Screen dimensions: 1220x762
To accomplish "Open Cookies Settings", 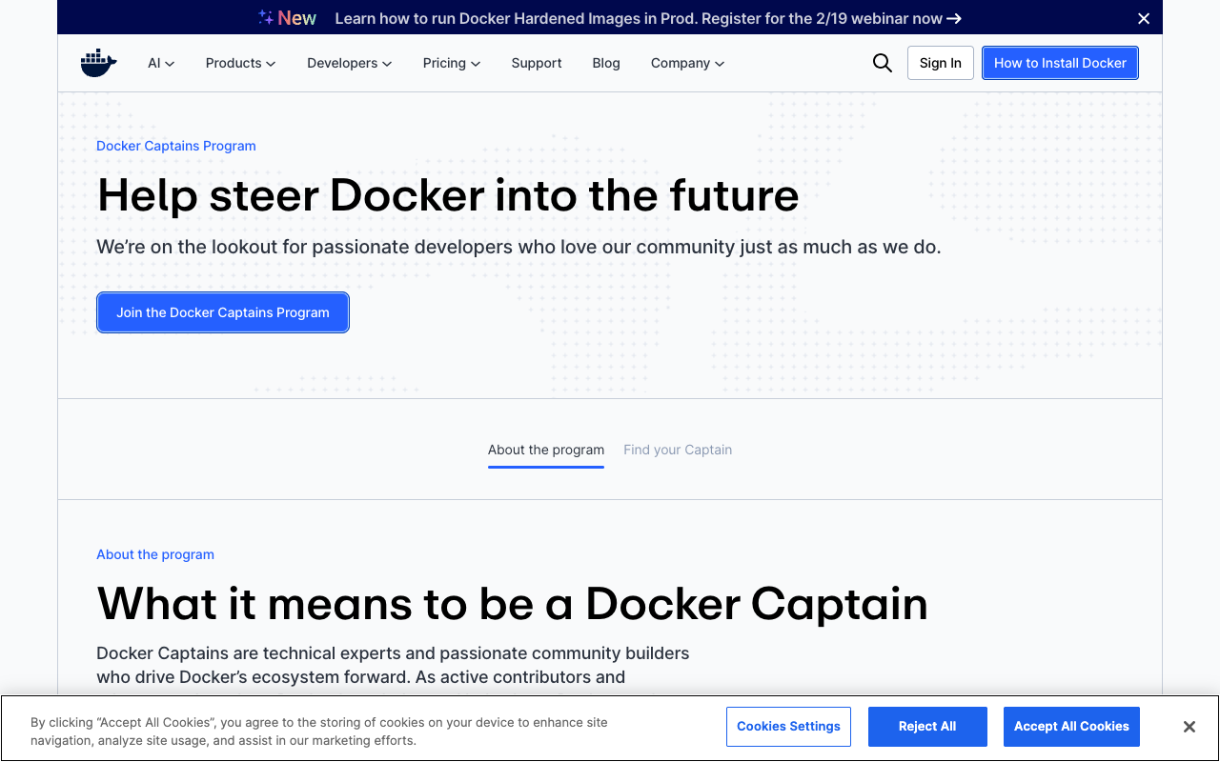I will point(788,726).
